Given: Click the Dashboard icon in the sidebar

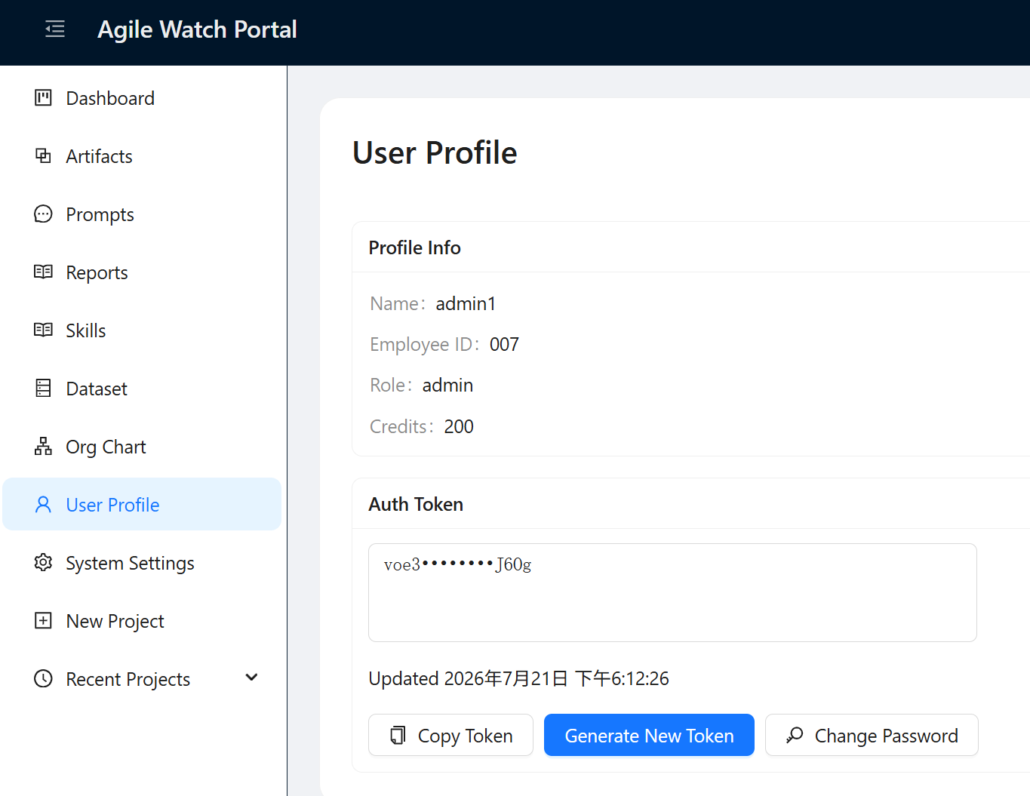Looking at the screenshot, I should [x=43, y=97].
